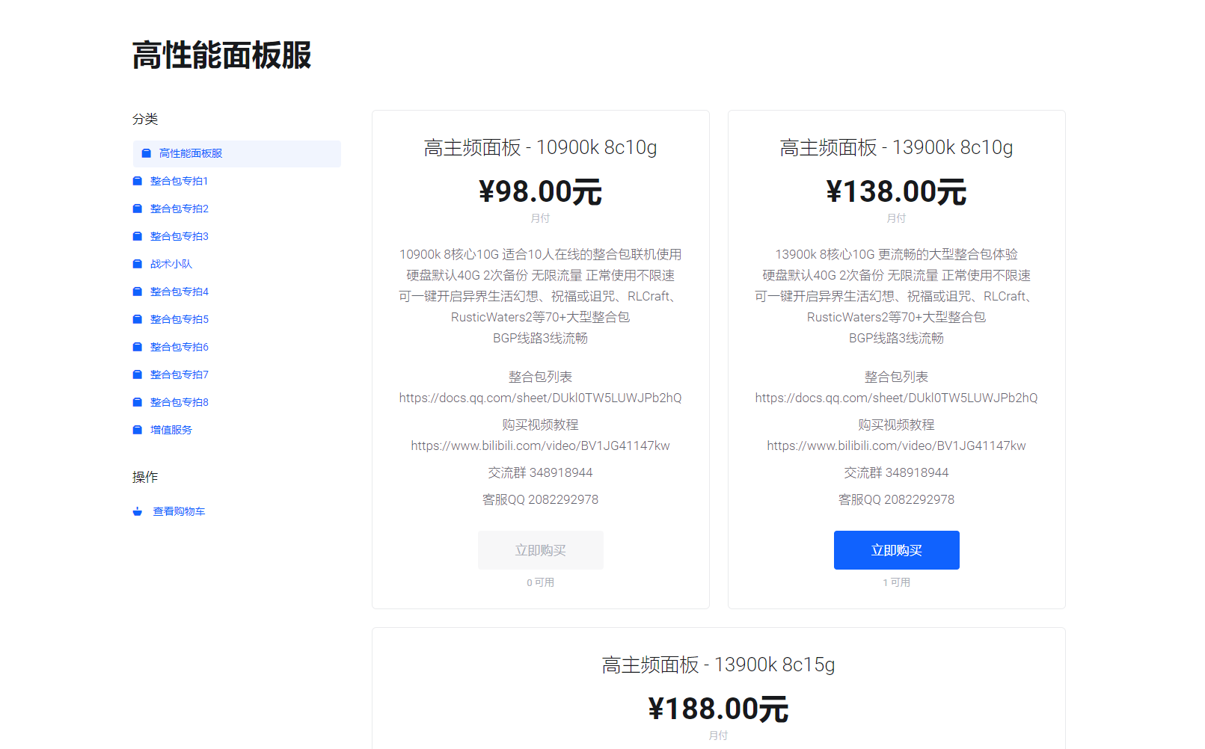This screenshot has height=749, width=1205.
Task: Open the 整合包专拍2 category
Action: (180, 209)
